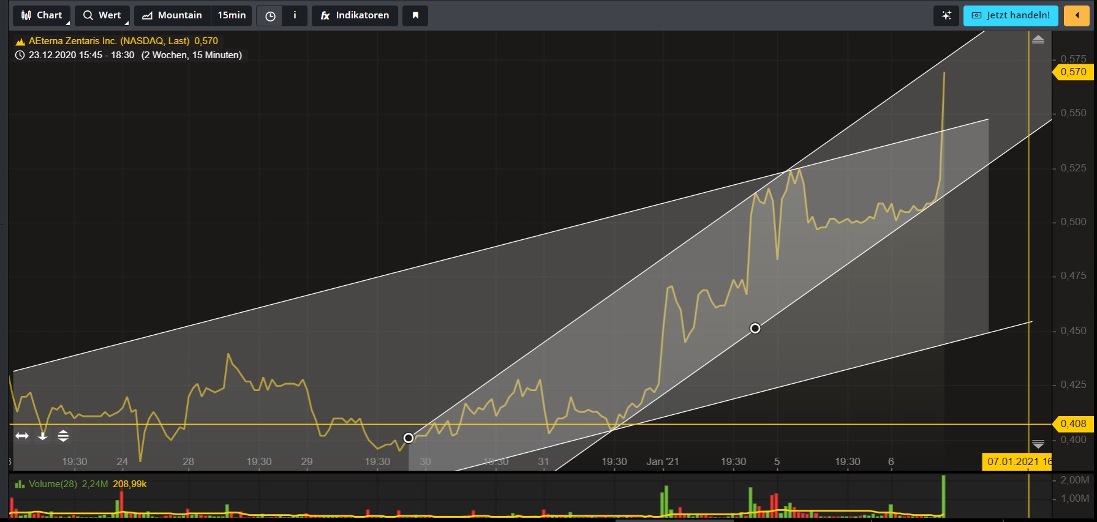Image resolution: width=1097 pixels, height=522 pixels.
Task: Click the 0,500 price axis label
Action: click(1073, 222)
